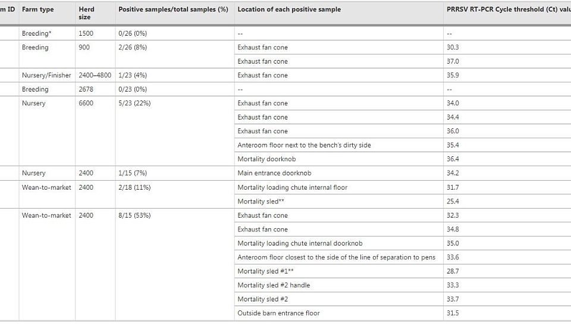Select the 2400–4800 herd size cell

95,76
